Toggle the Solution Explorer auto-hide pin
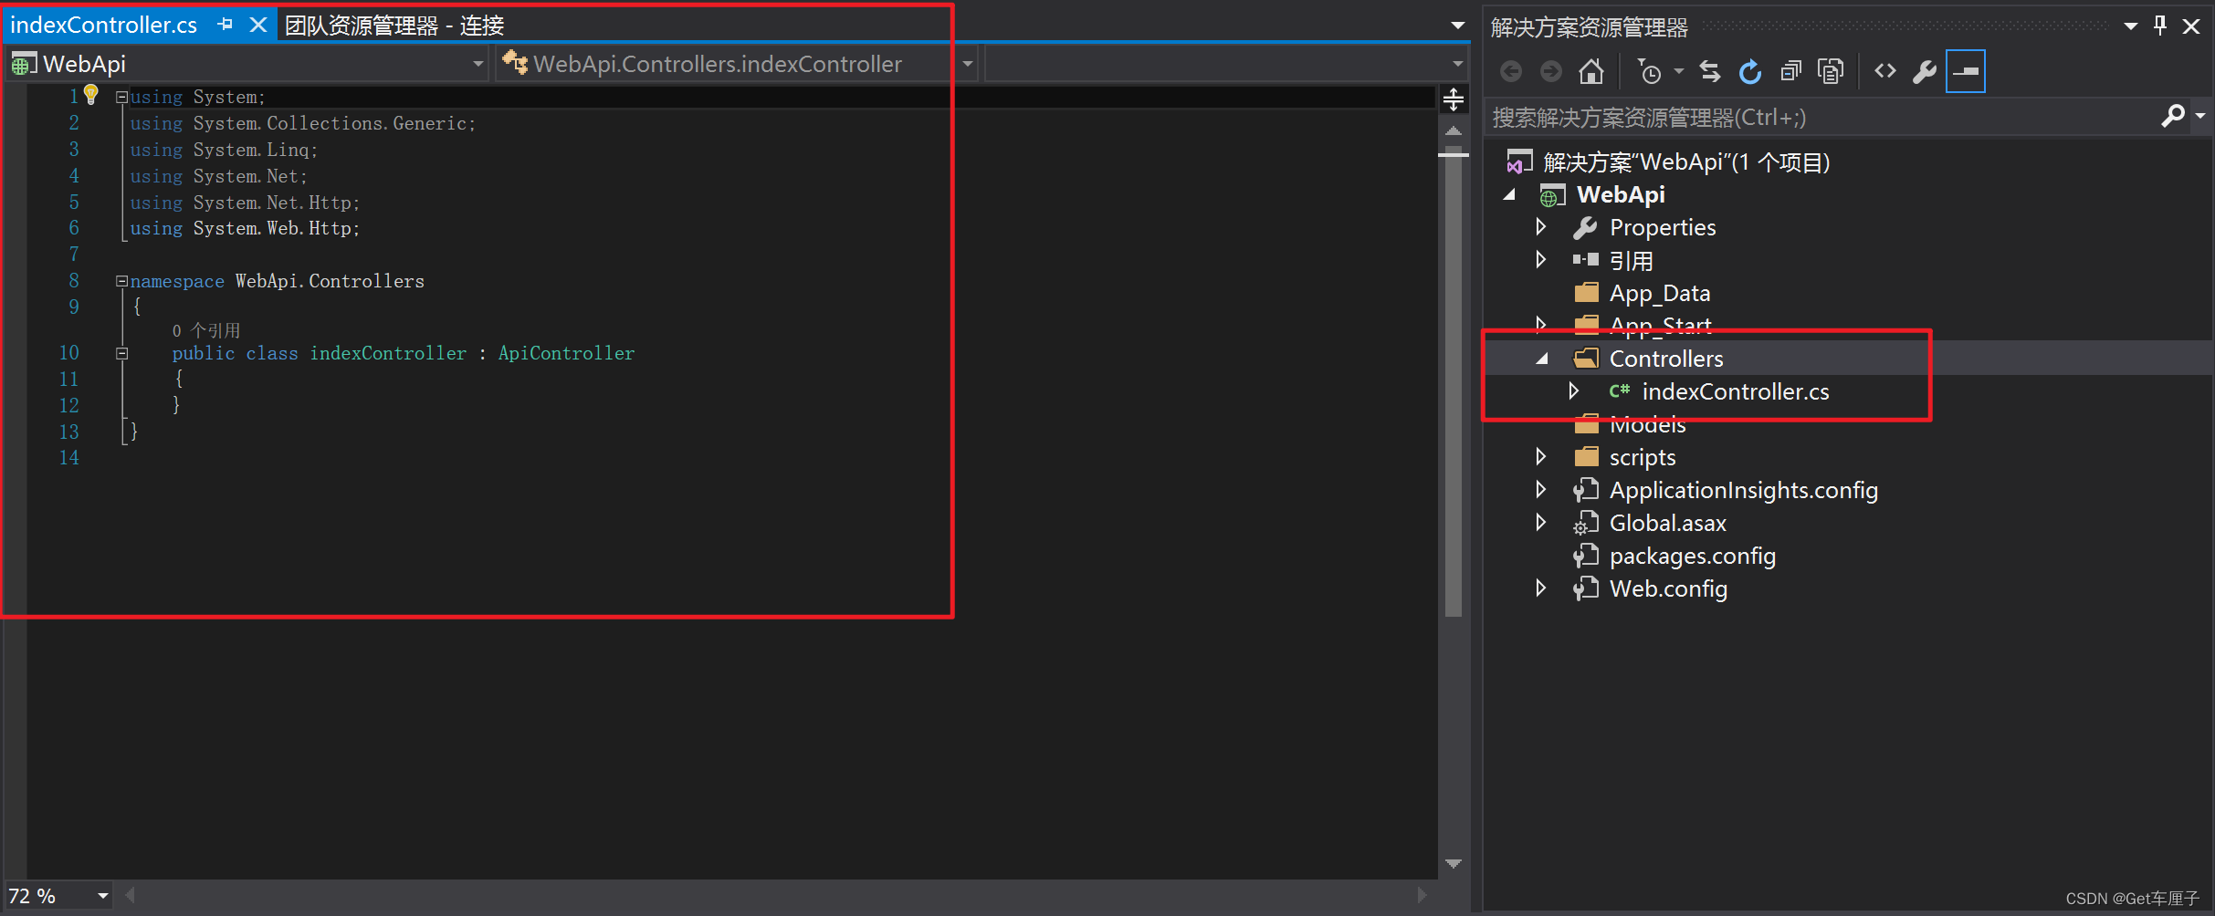This screenshot has width=2215, height=916. pos(2159,25)
